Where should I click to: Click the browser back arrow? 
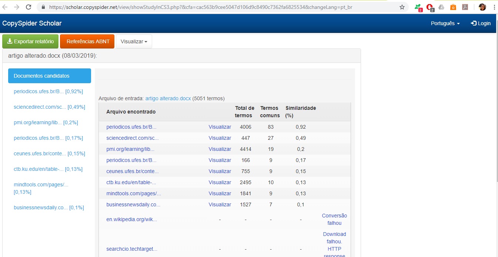tap(6, 7)
